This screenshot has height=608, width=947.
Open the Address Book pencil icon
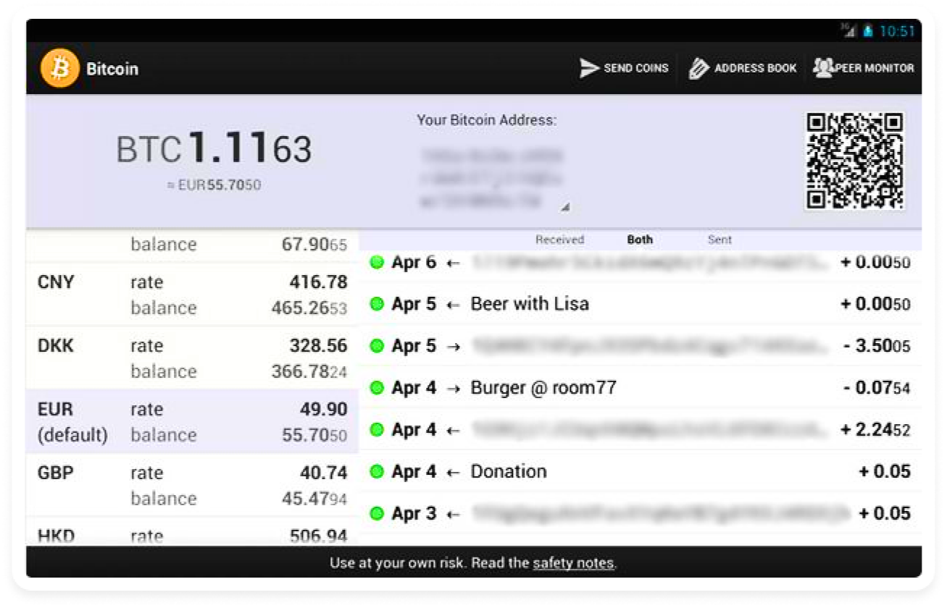pyautogui.click(x=698, y=69)
